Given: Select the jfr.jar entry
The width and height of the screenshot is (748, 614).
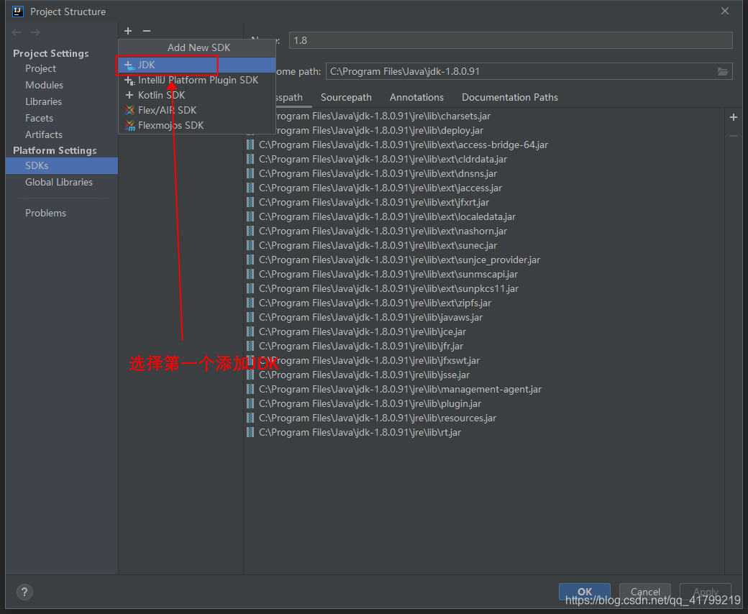Looking at the screenshot, I should pos(484,346).
